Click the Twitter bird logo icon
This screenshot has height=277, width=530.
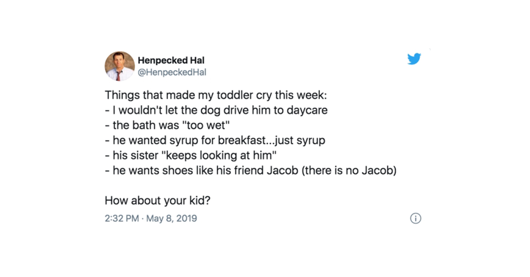coord(414,59)
